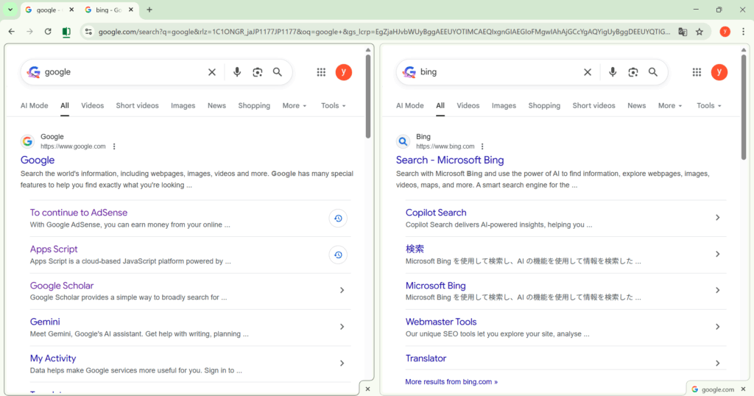Open site information icon in address bar
Viewport: 754px width, 396px height.
tap(88, 32)
